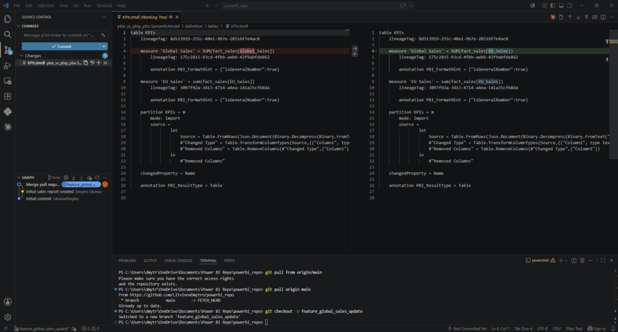Open the Search view in activity bar
Viewport: 618px width, 332px height.
[x=7, y=34]
